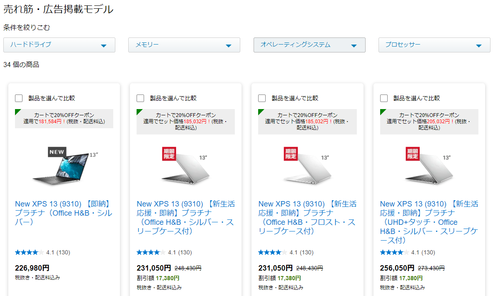This screenshot has height=296, width=498.
Task: Click the 256,050円 price
Action: pos(397,268)
